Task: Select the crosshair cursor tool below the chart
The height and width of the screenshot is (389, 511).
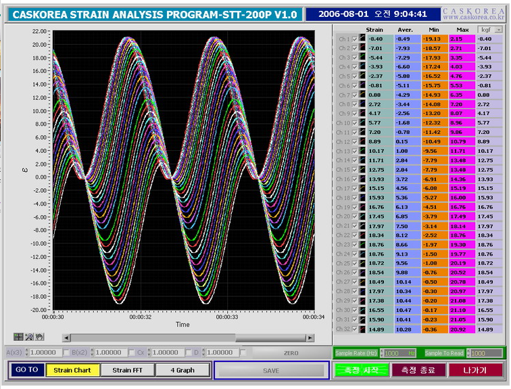Action: point(18,337)
